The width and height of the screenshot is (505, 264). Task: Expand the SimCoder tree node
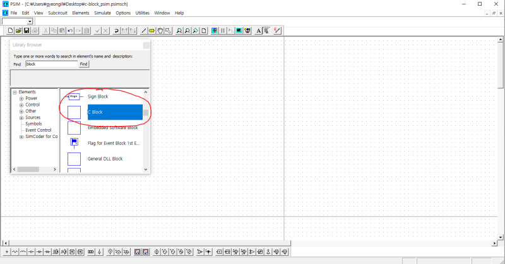click(21, 137)
